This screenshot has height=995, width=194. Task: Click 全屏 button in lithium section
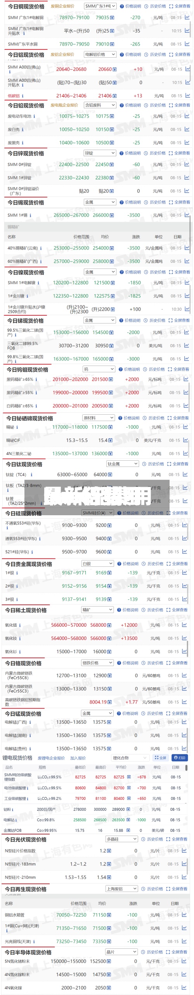tap(160, 758)
